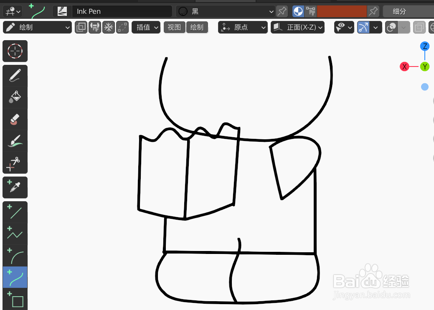Select the Eyedropper tool
The height and width of the screenshot is (310, 434).
(15, 187)
